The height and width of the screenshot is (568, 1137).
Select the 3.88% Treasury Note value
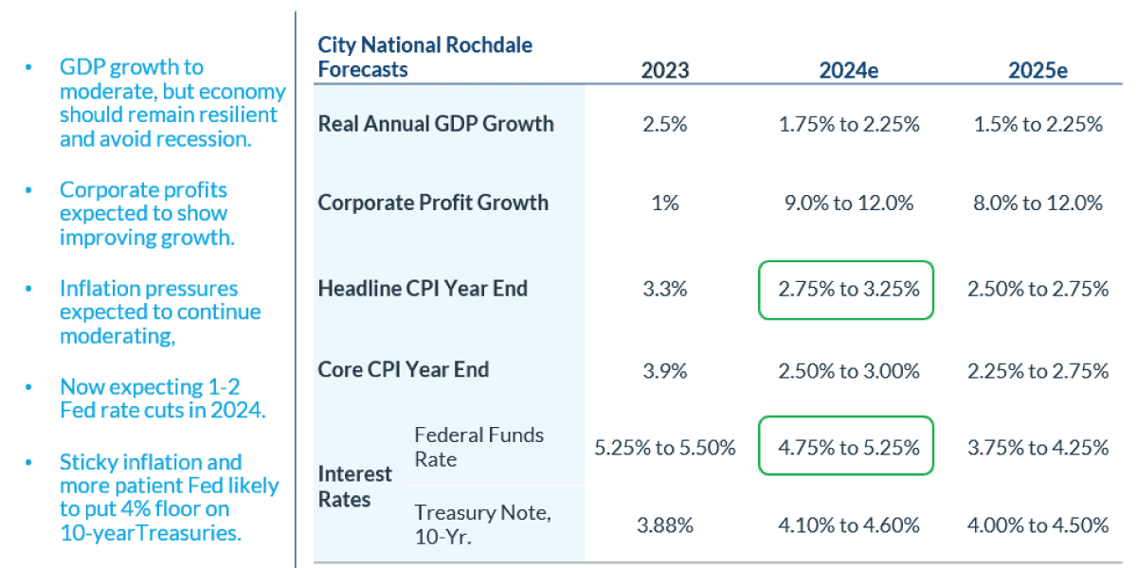pos(664,525)
